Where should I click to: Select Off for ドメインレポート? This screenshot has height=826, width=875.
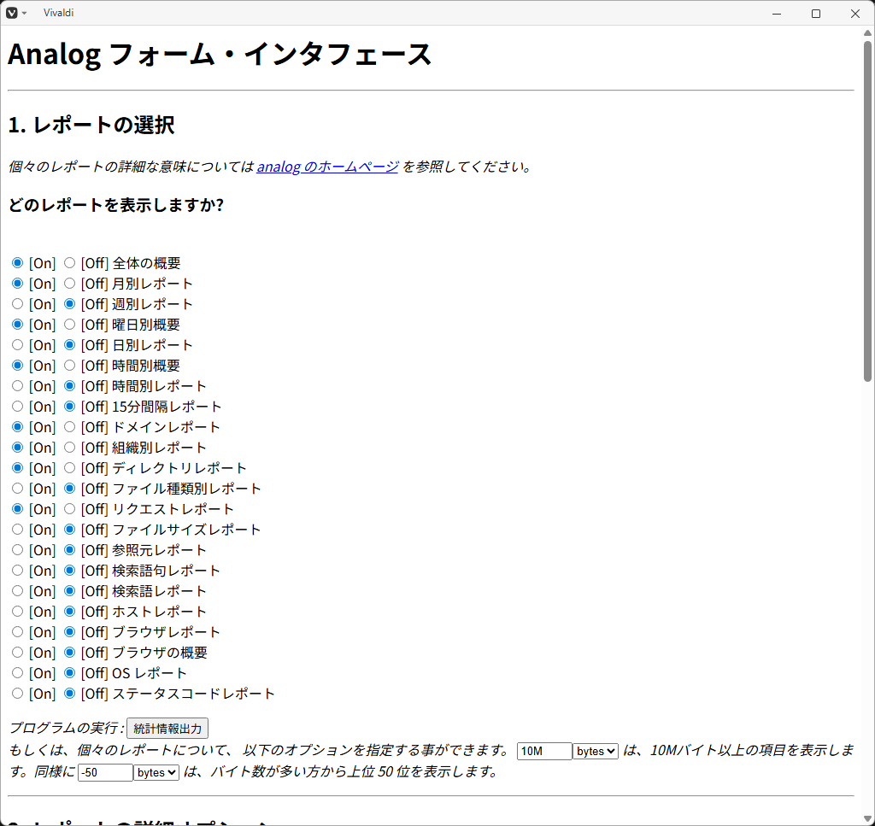(x=69, y=426)
